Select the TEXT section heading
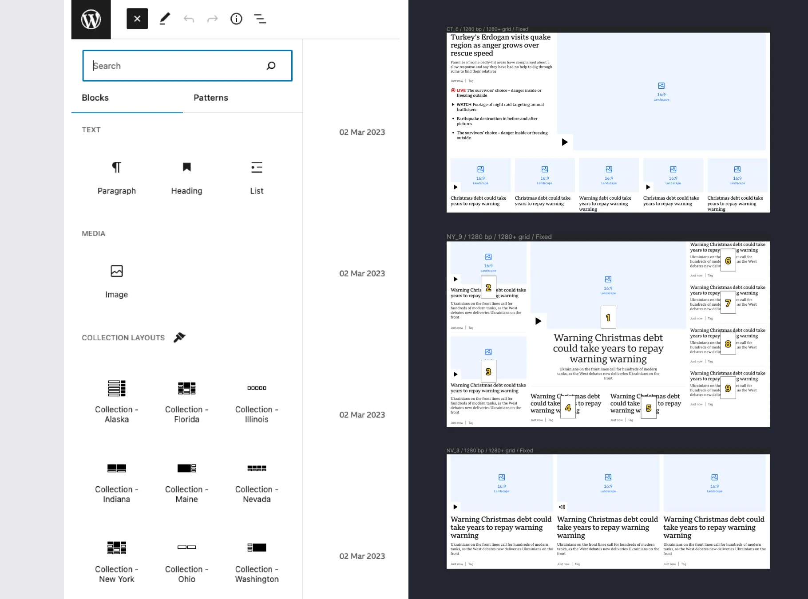The height and width of the screenshot is (599, 808). point(91,130)
